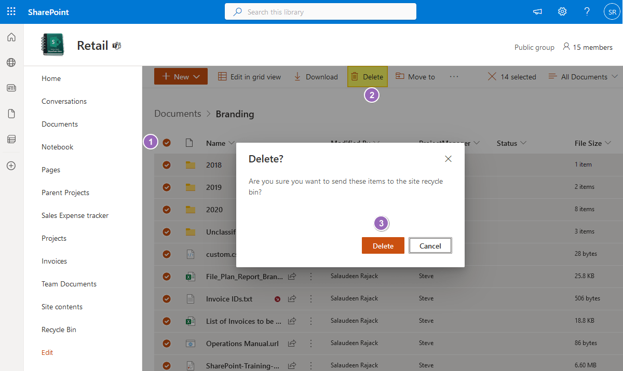
Task: Deselect all items using the header checkbox
Action: click(x=167, y=143)
